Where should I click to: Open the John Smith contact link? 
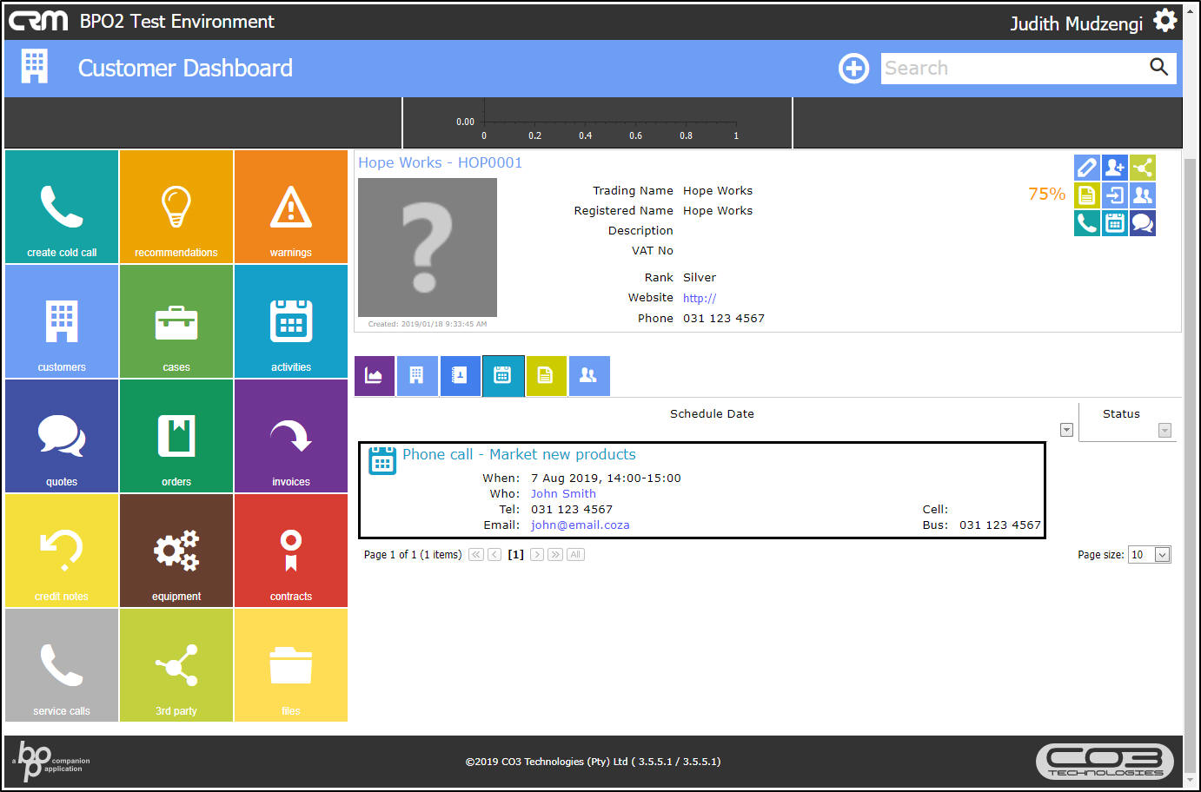coord(563,493)
